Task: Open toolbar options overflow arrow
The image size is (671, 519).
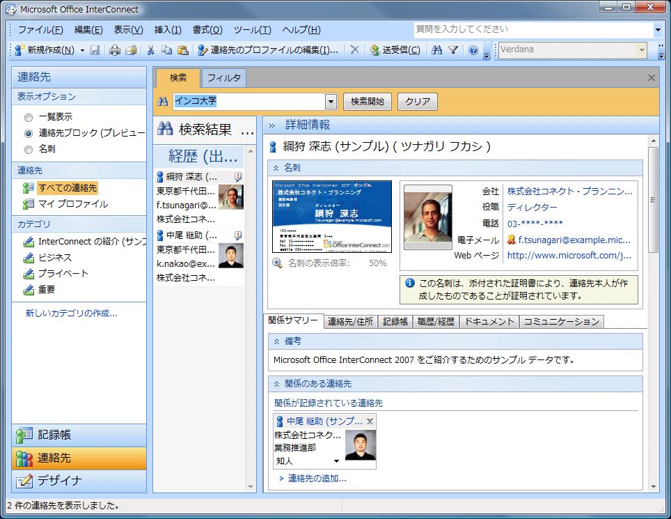Action: pos(487,55)
